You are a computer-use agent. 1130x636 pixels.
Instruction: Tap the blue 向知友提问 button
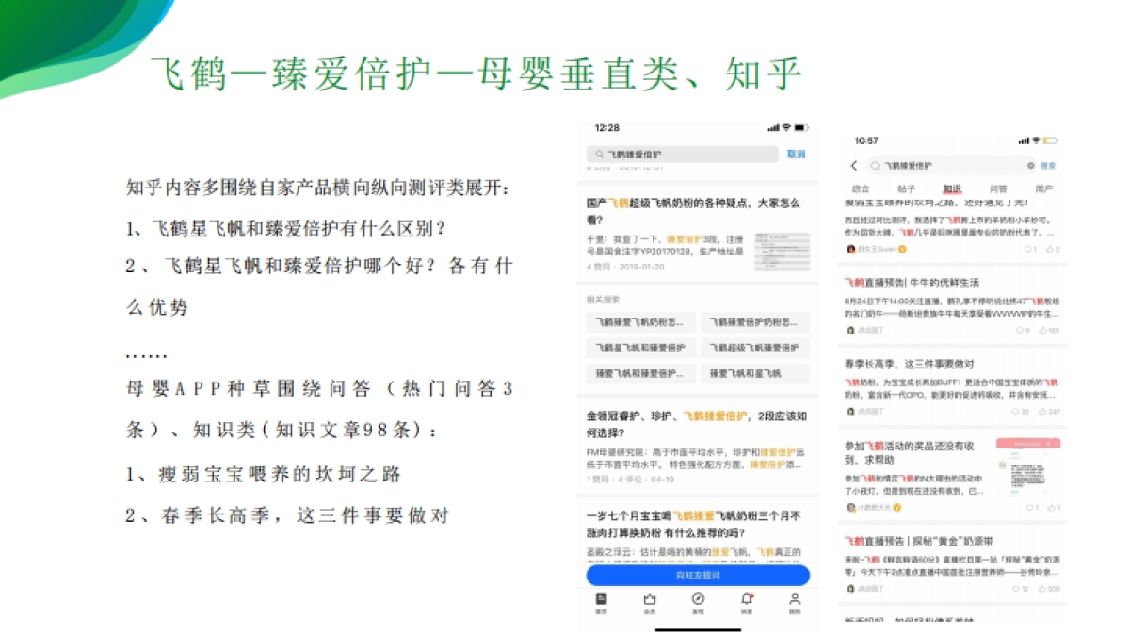697,575
